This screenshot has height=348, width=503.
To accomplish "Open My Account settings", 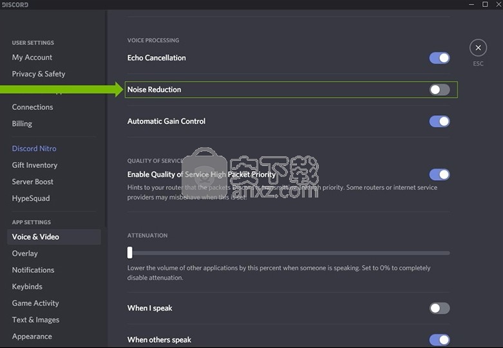I will pyautogui.click(x=32, y=57).
